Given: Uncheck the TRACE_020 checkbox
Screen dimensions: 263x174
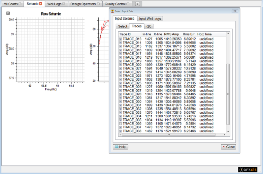Looking at the screenshot, I should click(x=120, y=65).
